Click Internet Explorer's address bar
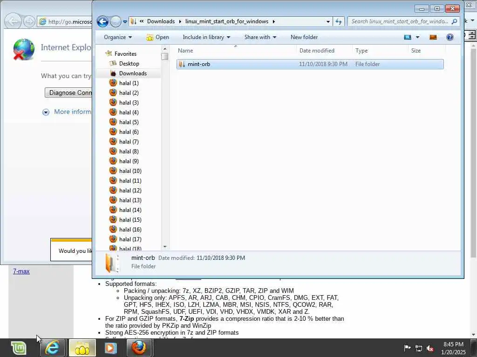Screen dimensions: 477x357 pos(65,21)
